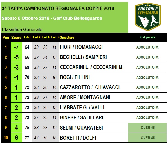The image size is (167, 143).
Task: Select BORETTI / DOLFI player cell
Action: coord(78,138)
